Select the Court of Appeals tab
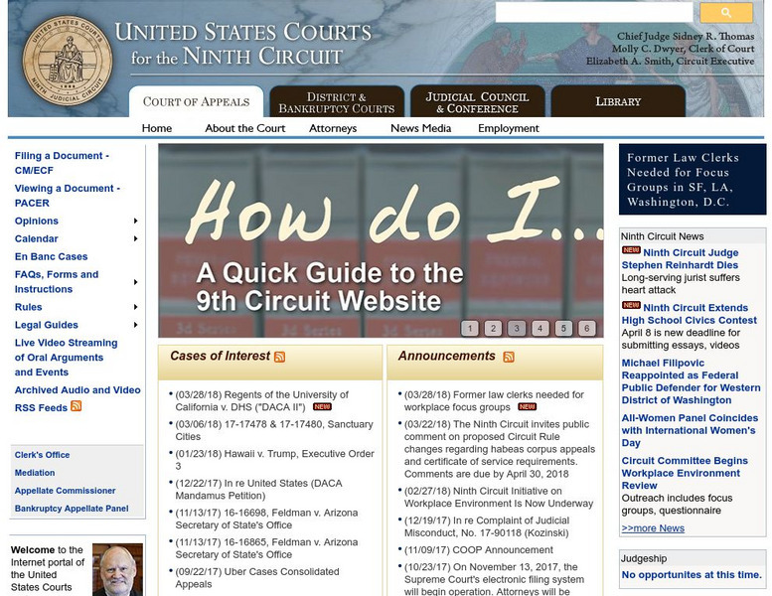772x596 pixels. [x=197, y=102]
